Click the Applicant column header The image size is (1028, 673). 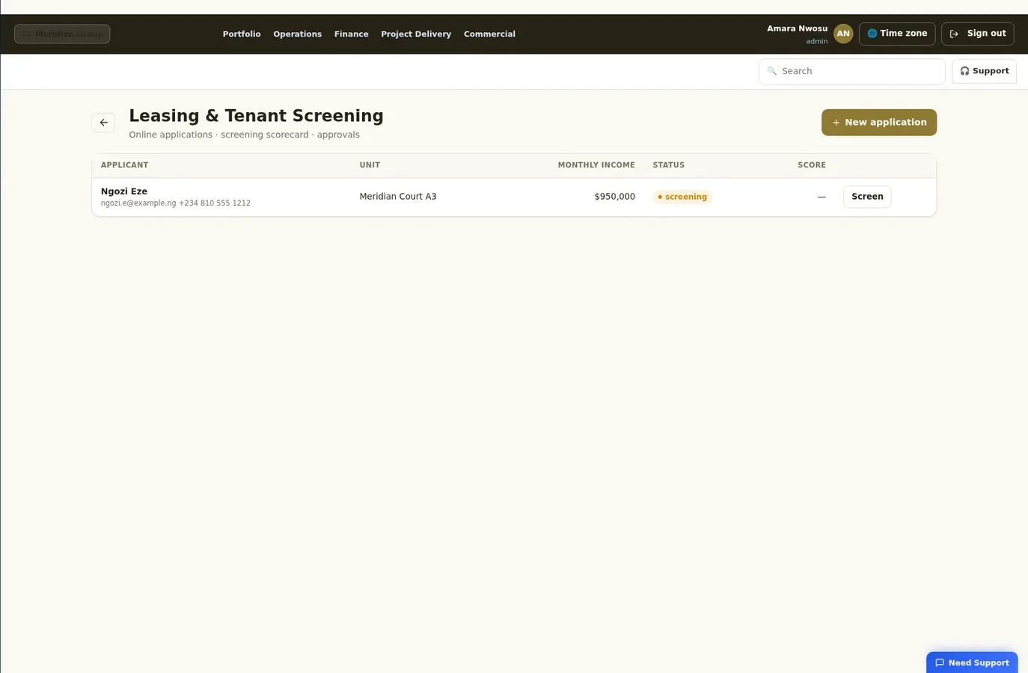pos(124,165)
